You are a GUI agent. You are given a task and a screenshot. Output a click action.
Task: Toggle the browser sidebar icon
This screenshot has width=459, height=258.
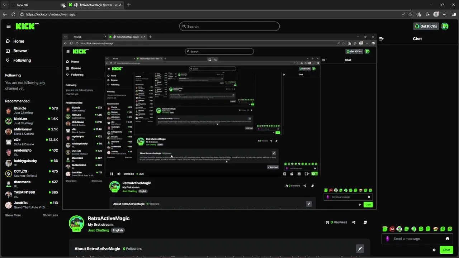(x=454, y=14)
